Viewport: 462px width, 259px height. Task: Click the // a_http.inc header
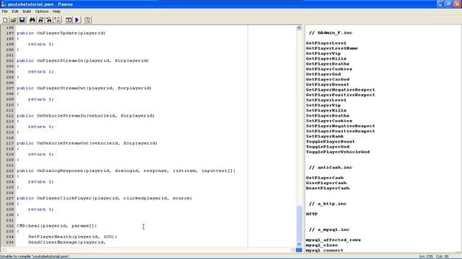pyautogui.click(x=327, y=204)
